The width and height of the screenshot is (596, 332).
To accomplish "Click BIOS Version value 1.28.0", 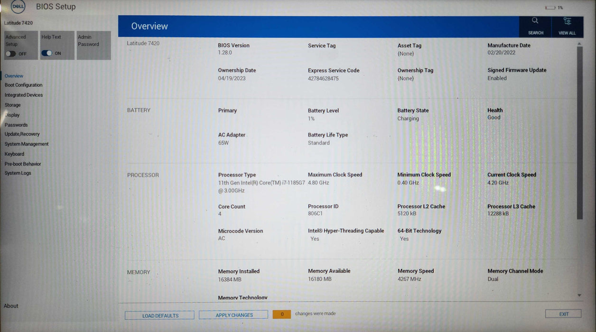I will tap(225, 53).
